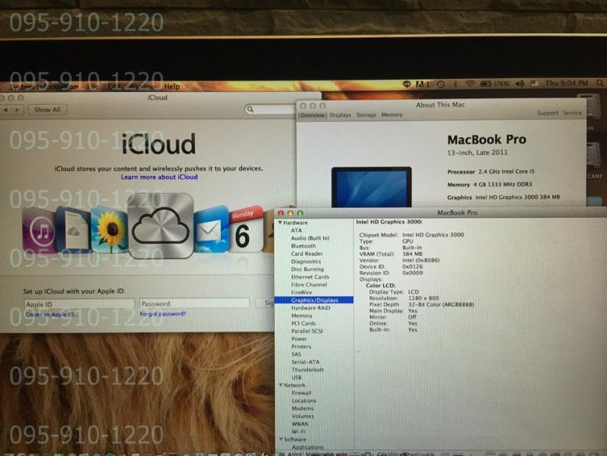607x456 pixels.
Task: Collapse the Network section in sidebar
Action: click(281, 385)
